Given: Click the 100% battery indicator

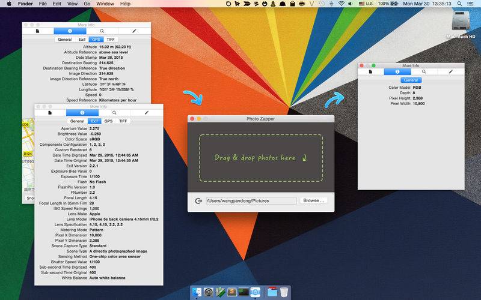Looking at the screenshot, I should (388, 4).
